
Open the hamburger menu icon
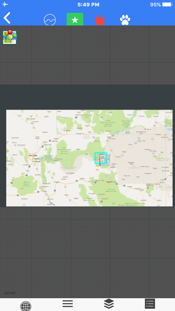(x=67, y=304)
